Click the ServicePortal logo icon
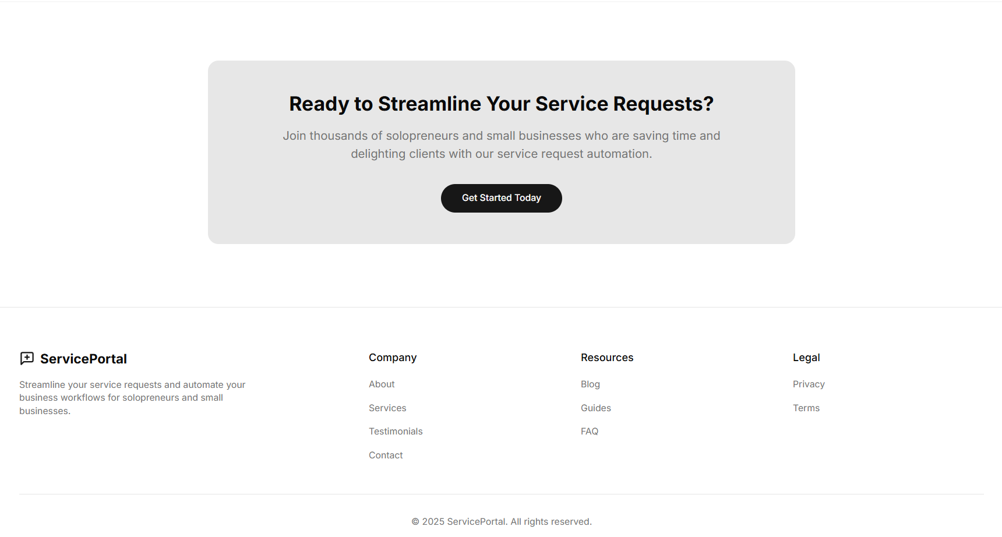Image resolution: width=1002 pixels, height=537 pixels. tap(27, 358)
